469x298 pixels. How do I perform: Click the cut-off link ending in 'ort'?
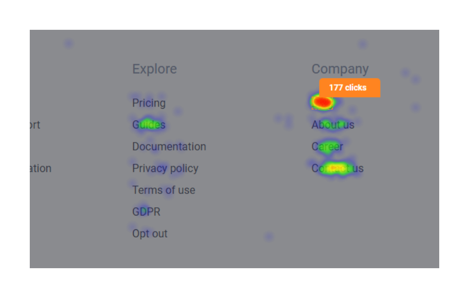click(x=35, y=125)
